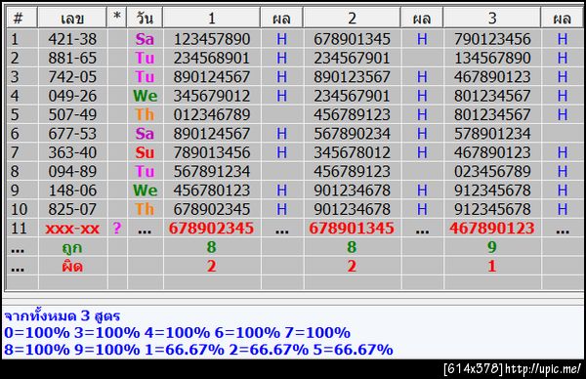586x379 pixels.
Task: Select the cell 094-89
Action: pos(72,172)
